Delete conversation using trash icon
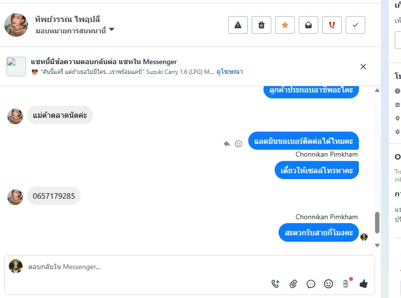 click(261, 25)
